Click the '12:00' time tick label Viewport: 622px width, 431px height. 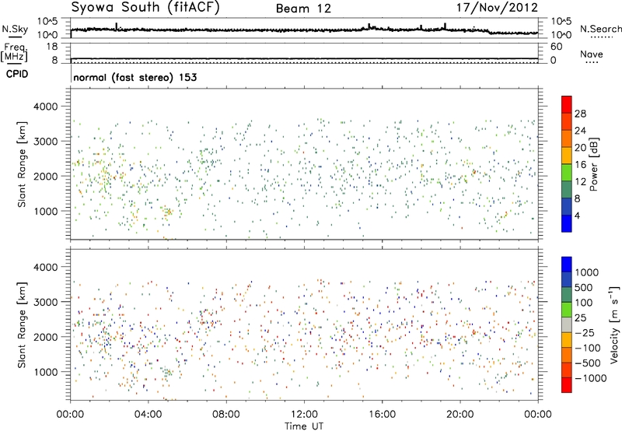[304, 415]
